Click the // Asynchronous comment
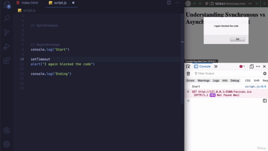This screenshot has width=268, height=151. point(45,45)
